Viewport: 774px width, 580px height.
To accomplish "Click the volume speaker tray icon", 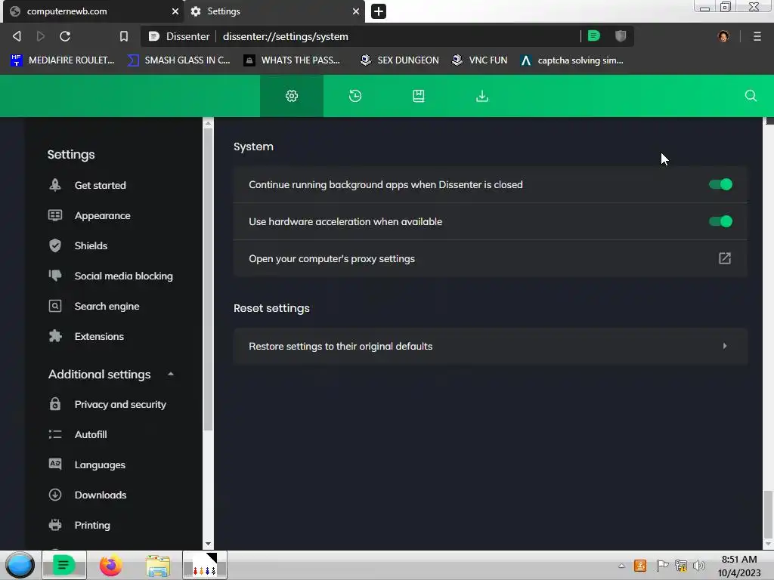I will (x=699, y=566).
